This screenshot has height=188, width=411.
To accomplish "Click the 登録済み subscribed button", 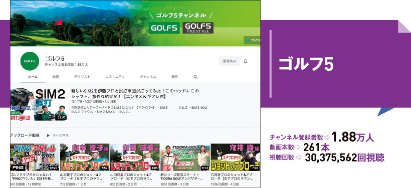I will [x=230, y=61].
